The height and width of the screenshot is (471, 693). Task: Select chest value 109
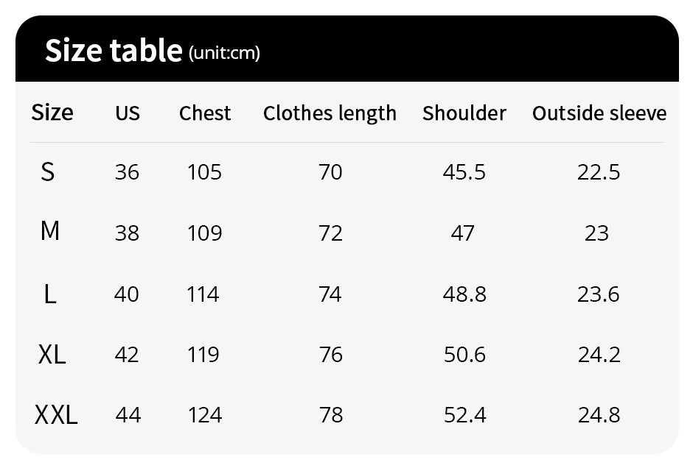(x=204, y=233)
